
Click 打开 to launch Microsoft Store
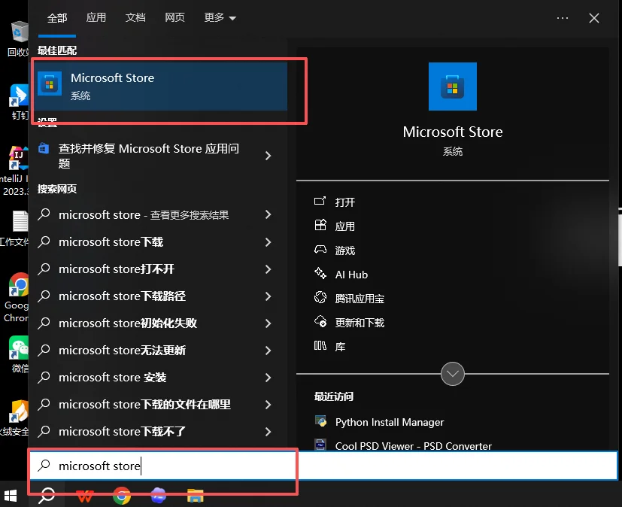tap(344, 202)
